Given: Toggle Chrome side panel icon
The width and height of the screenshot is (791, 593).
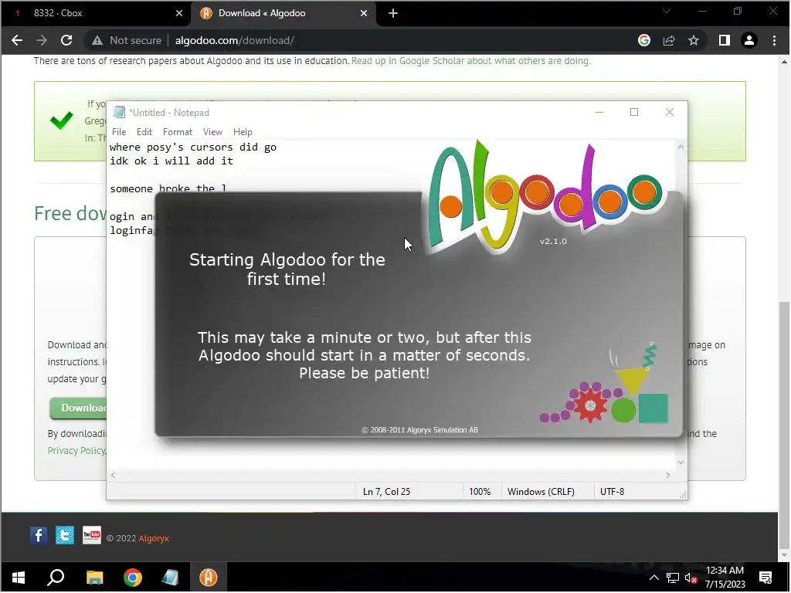Looking at the screenshot, I should coord(725,40).
